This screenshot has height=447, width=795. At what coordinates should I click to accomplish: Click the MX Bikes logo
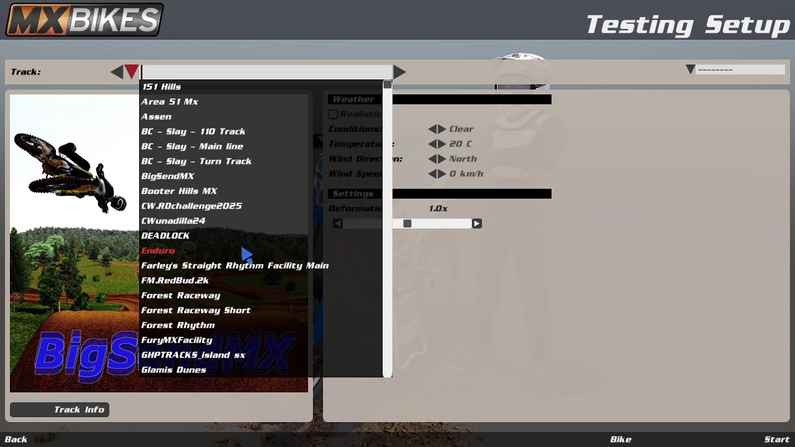[x=84, y=20]
